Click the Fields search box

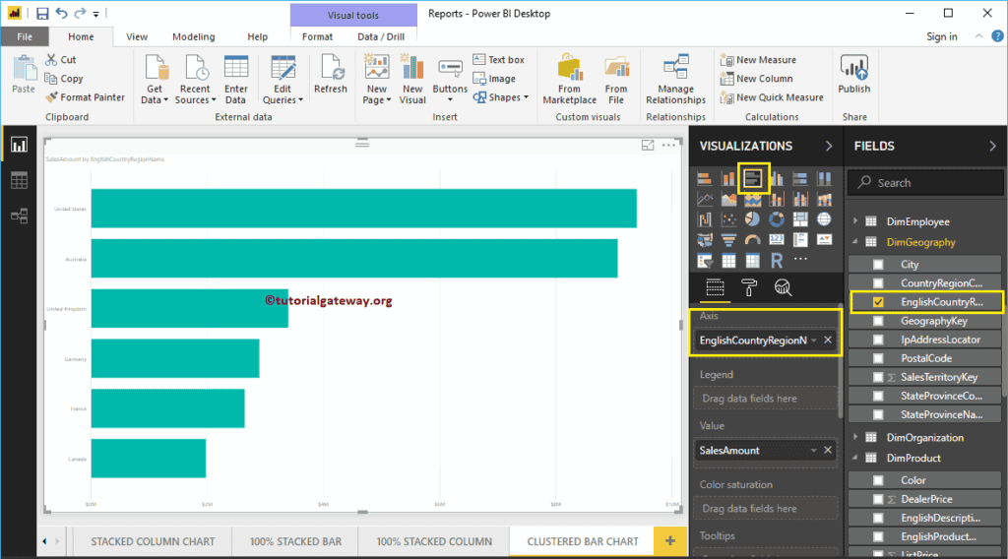click(925, 182)
